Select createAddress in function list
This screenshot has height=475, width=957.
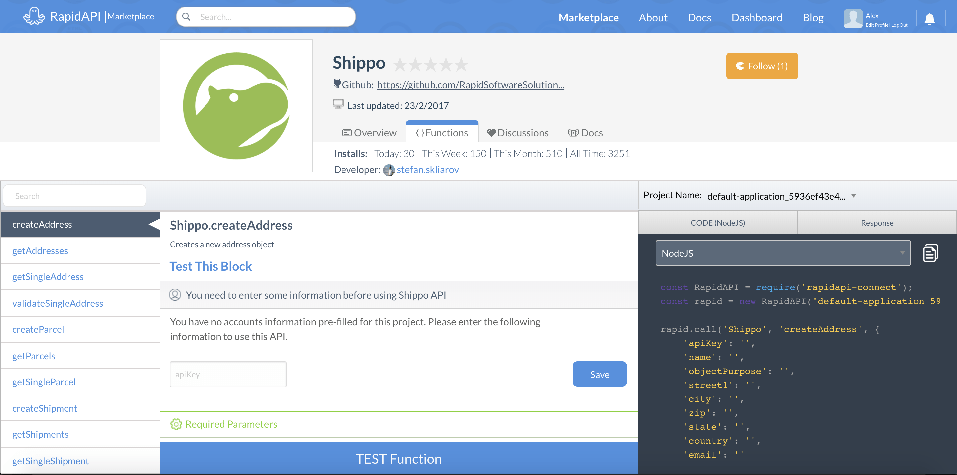click(80, 224)
